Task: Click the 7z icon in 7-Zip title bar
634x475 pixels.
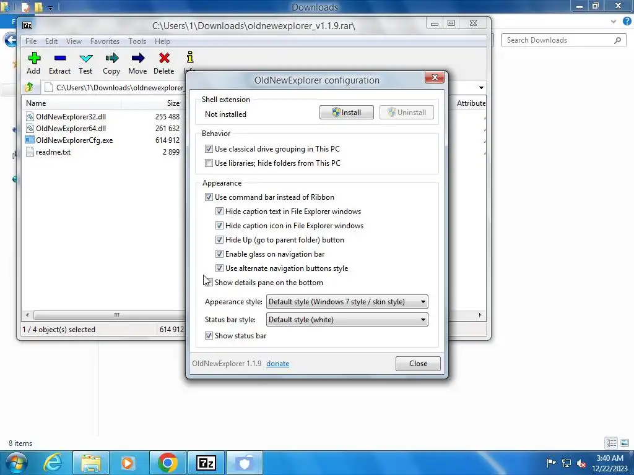Action: click(x=27, y=25)
